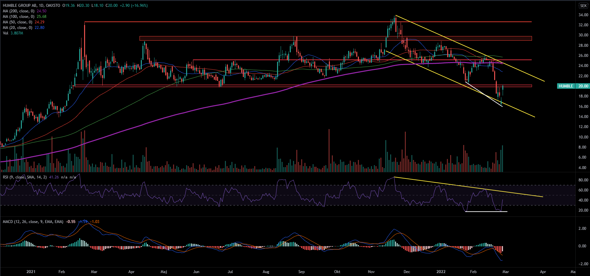Click the MACD 2.00 scale label

[x=582, y=229]
